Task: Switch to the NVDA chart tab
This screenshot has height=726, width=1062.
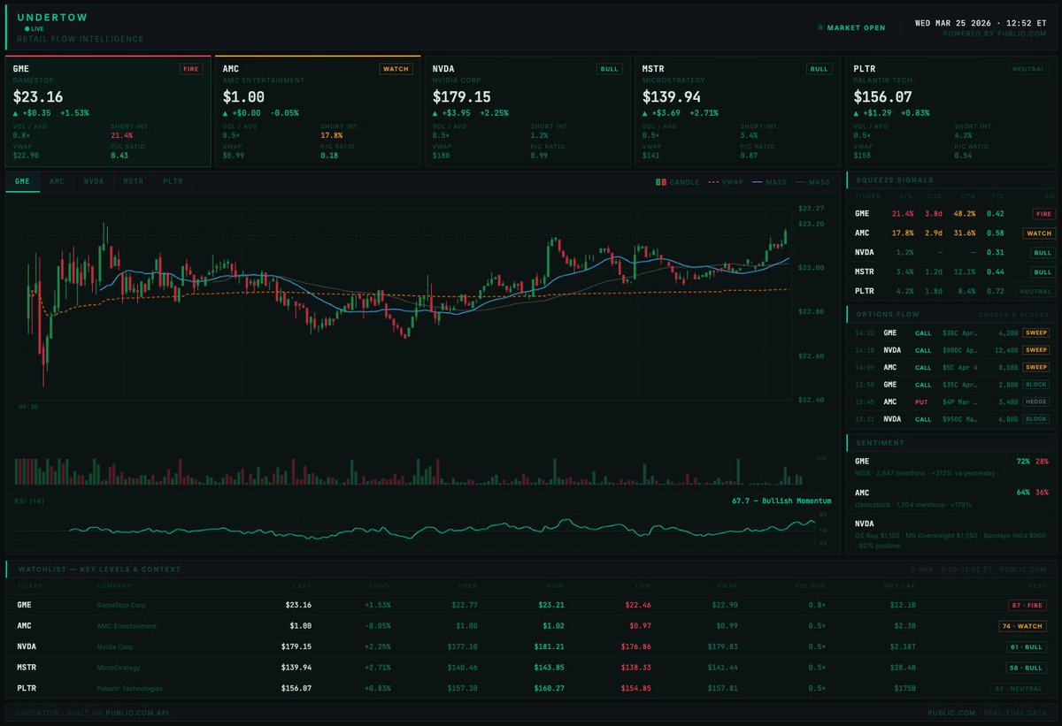Action: [x=94, y=181]
